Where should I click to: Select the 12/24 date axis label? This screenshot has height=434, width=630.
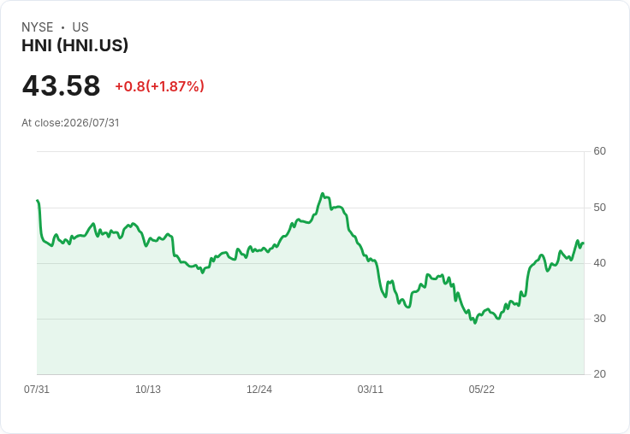(259, 389)
